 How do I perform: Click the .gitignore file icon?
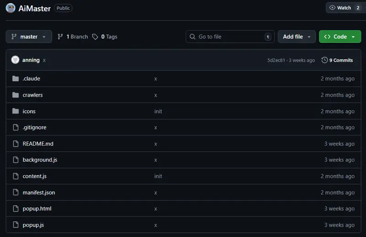pos(16,128)
